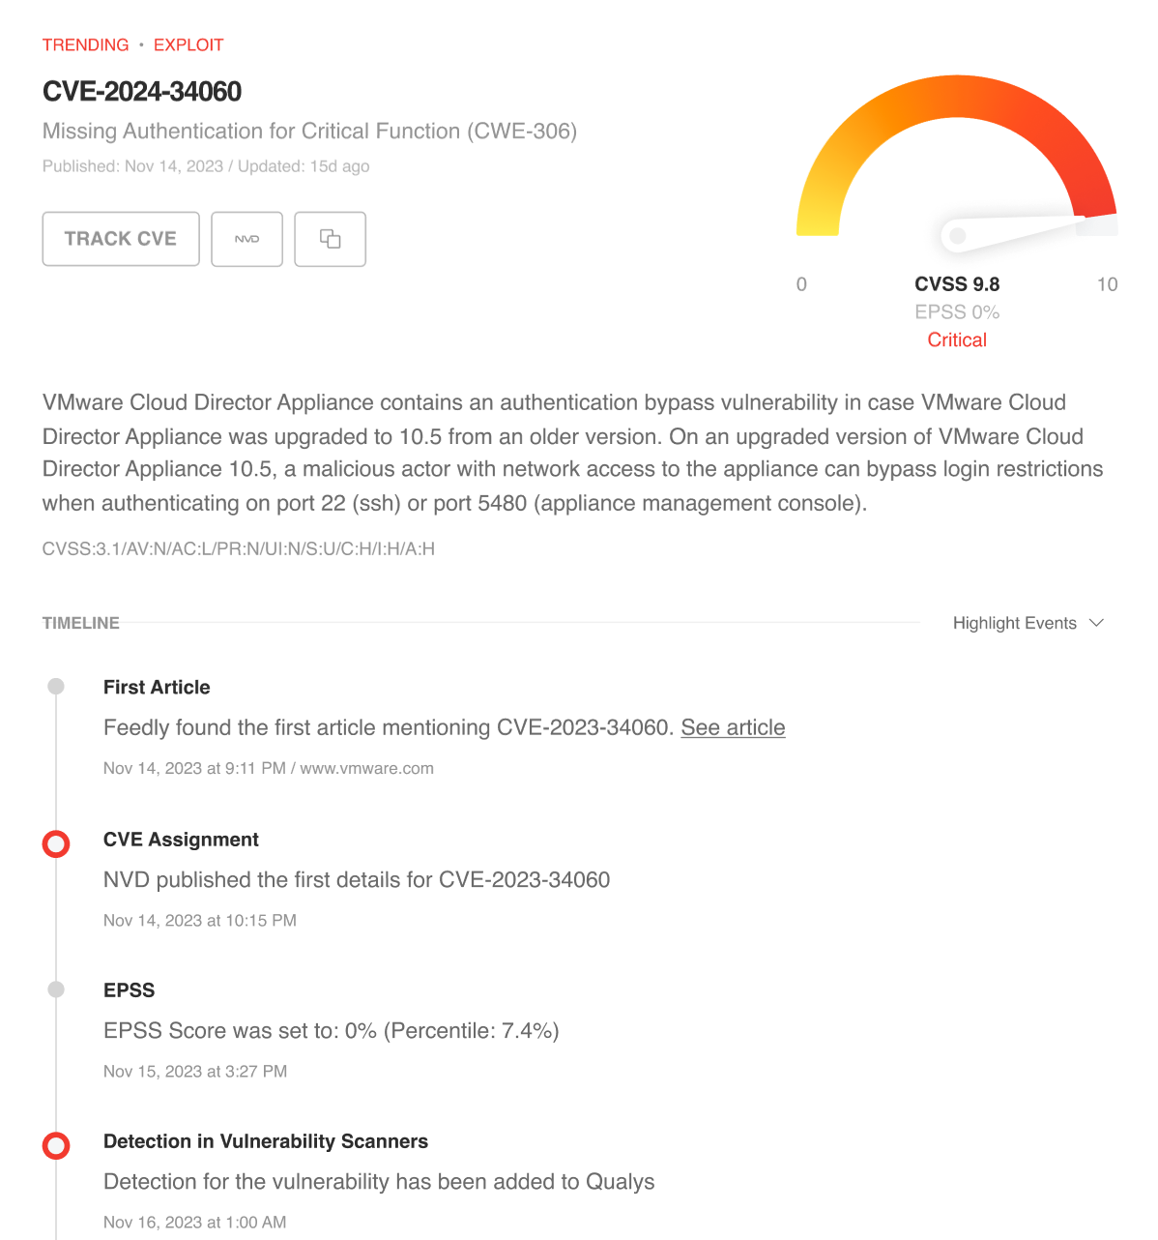
Task: Click the gray First Article timeline dot
Action: coord(56,687)
